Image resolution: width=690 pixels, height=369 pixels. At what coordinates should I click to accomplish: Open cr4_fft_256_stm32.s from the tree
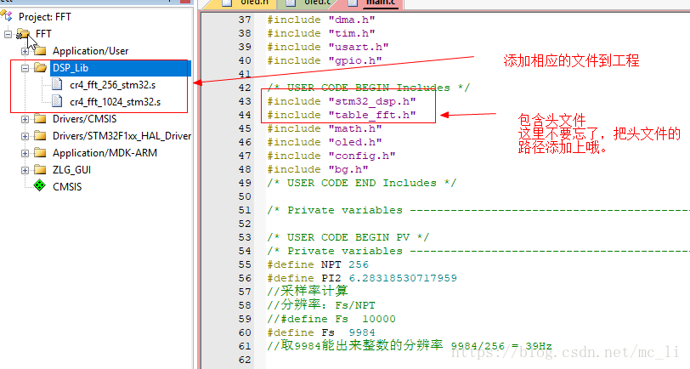coord(113,85)
